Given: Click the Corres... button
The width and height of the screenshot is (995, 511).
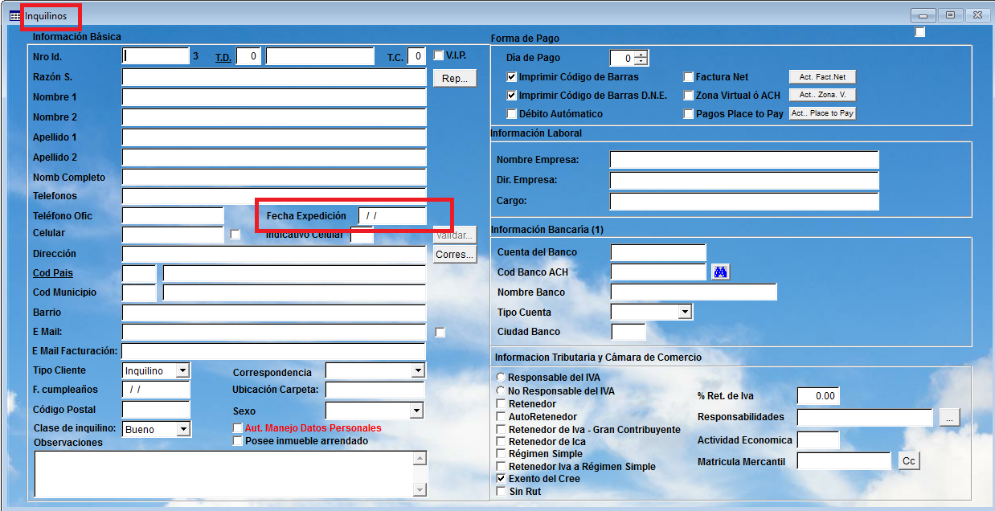Looking at the screenshot, I should point(455,255).
